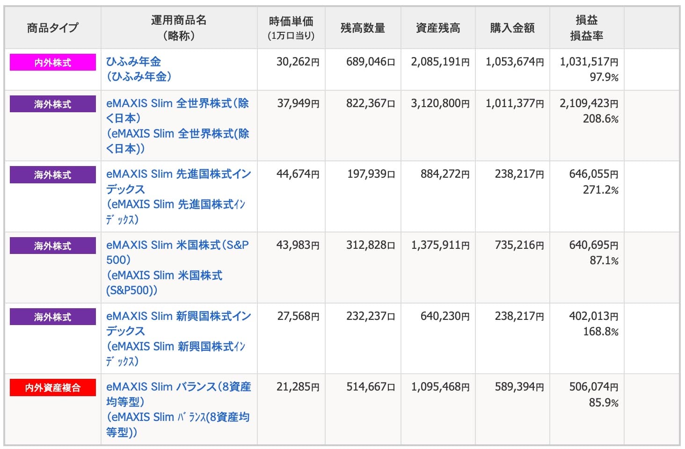Click the 運用商品名(略称) column header

(179, 28)
